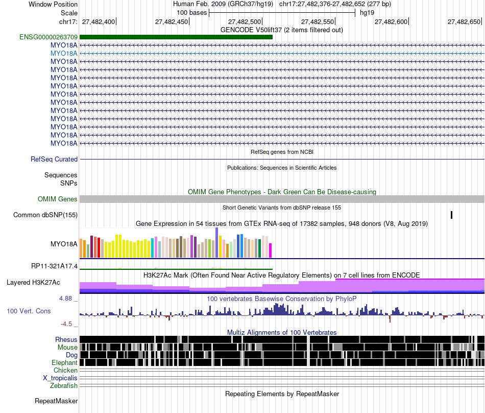Open the Common dbSNP(155) track label
The width and height of the screenshot is (485, 413).
pyautogui.click(x=45, y=215)
